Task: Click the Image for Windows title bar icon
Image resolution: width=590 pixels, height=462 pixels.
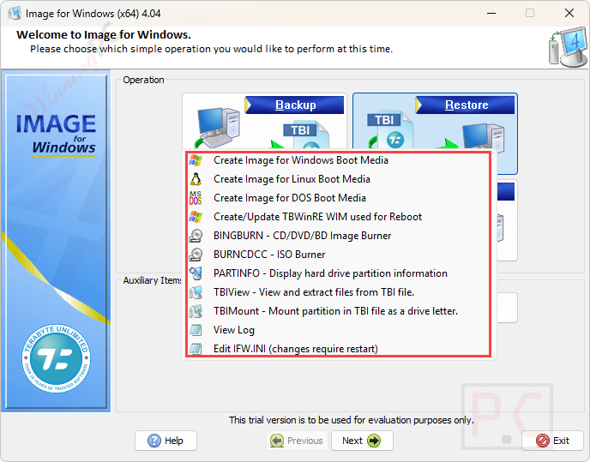Action: click(15, 13)
